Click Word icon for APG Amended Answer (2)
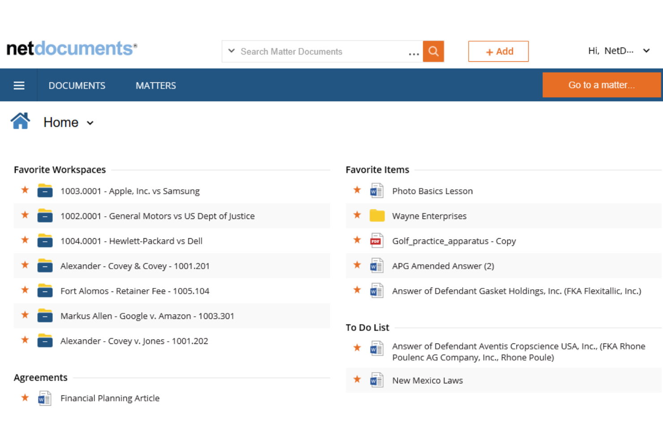 tap(377, 266)
